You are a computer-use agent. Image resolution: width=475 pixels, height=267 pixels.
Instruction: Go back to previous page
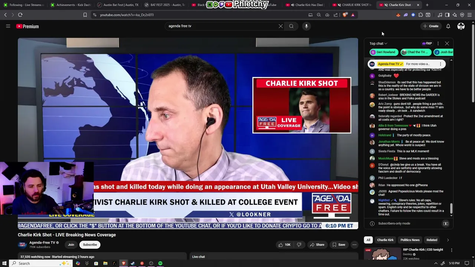5,15
